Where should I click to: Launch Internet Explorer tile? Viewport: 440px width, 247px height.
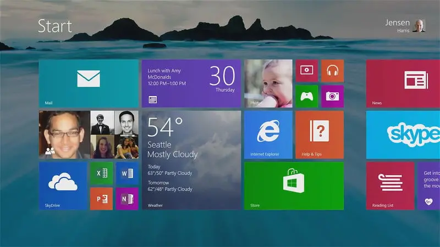tap(268, 134)
